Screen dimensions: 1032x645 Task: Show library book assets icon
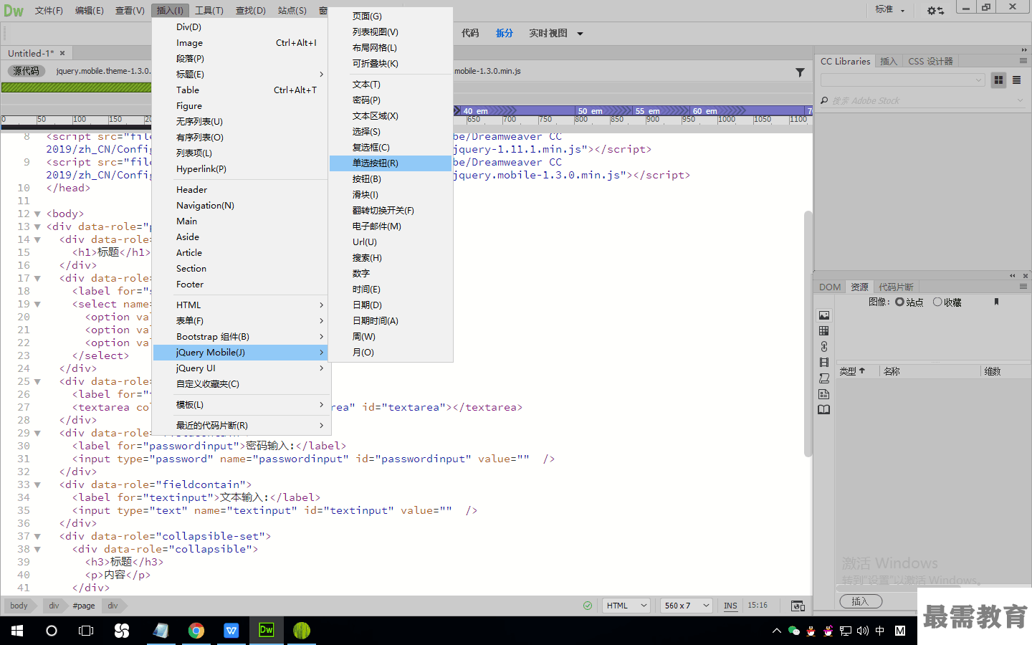tap(824, 410)
